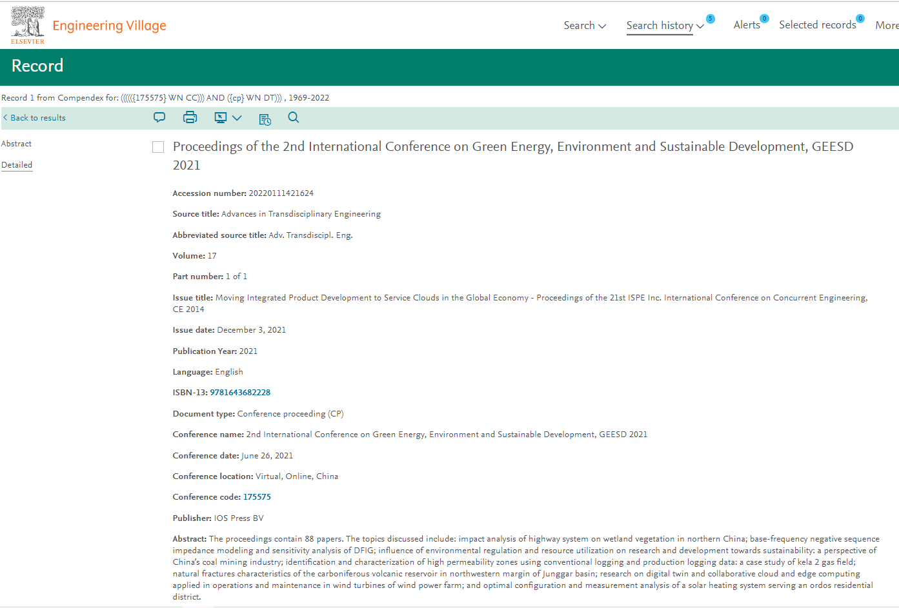Click the GEESD 2021 Proceedings record title
This screenshot has height=608, width=899.
click(513, 155)
